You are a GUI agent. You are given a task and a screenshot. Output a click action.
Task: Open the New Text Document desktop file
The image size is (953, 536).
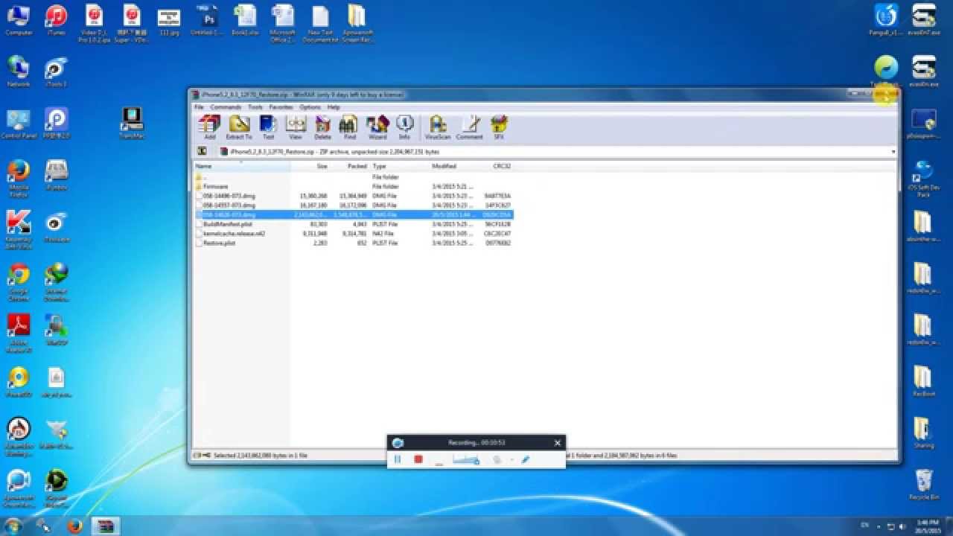pos(321,24)
